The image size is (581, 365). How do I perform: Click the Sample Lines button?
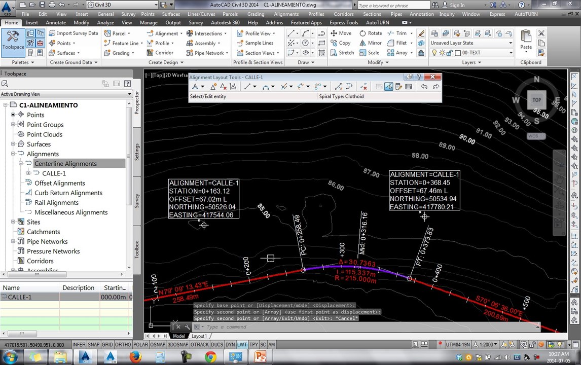pos(255,43)
